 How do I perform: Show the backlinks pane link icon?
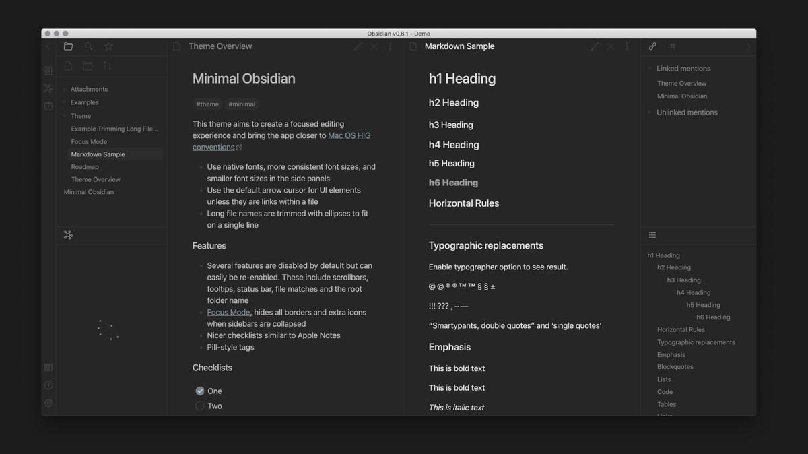coord(652,46)
